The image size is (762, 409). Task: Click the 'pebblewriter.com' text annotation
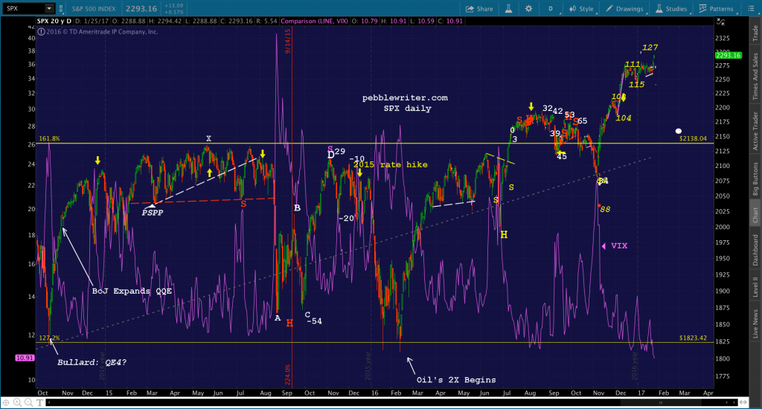tap(405, 97)
